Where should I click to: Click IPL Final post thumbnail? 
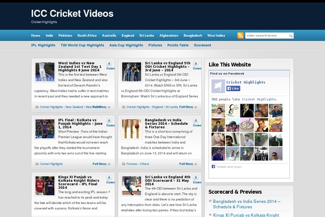point(45,129)
